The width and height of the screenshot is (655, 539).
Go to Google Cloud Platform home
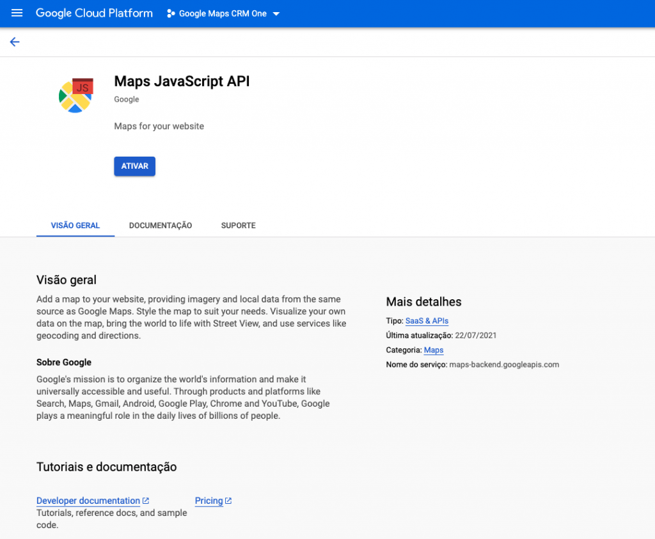(x=94, y=13)
